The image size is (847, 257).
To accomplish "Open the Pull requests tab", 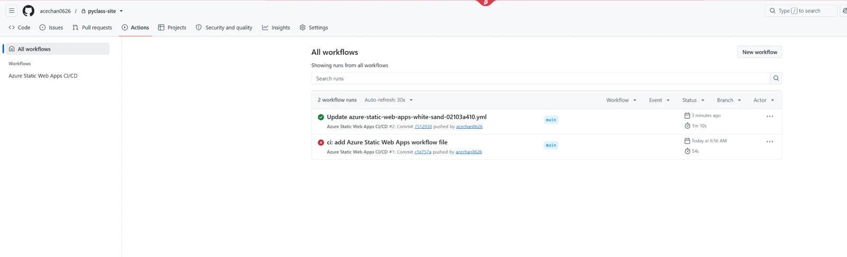I will (x=92, y=27).
